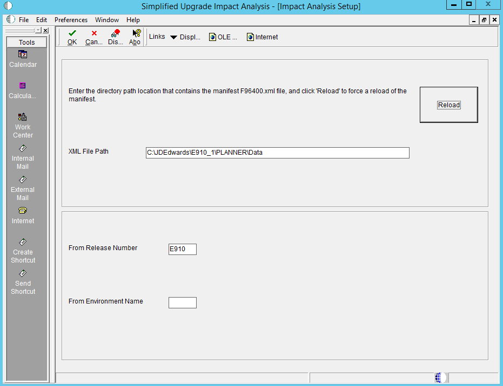The width and height of the screenshot is (503, 386).
Task: Click the Links toolbar label
Action: coord(157,37)
